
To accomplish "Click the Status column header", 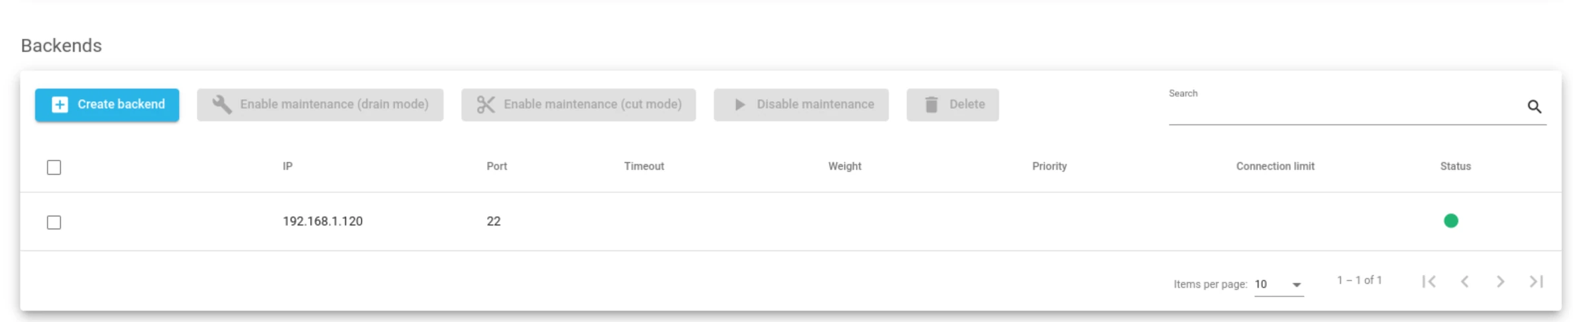I will [x=1455, y=167].
